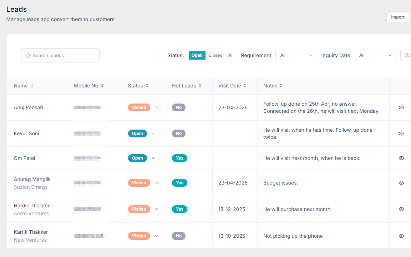Click visit date 18-12-2025

(x=232, y=209)
